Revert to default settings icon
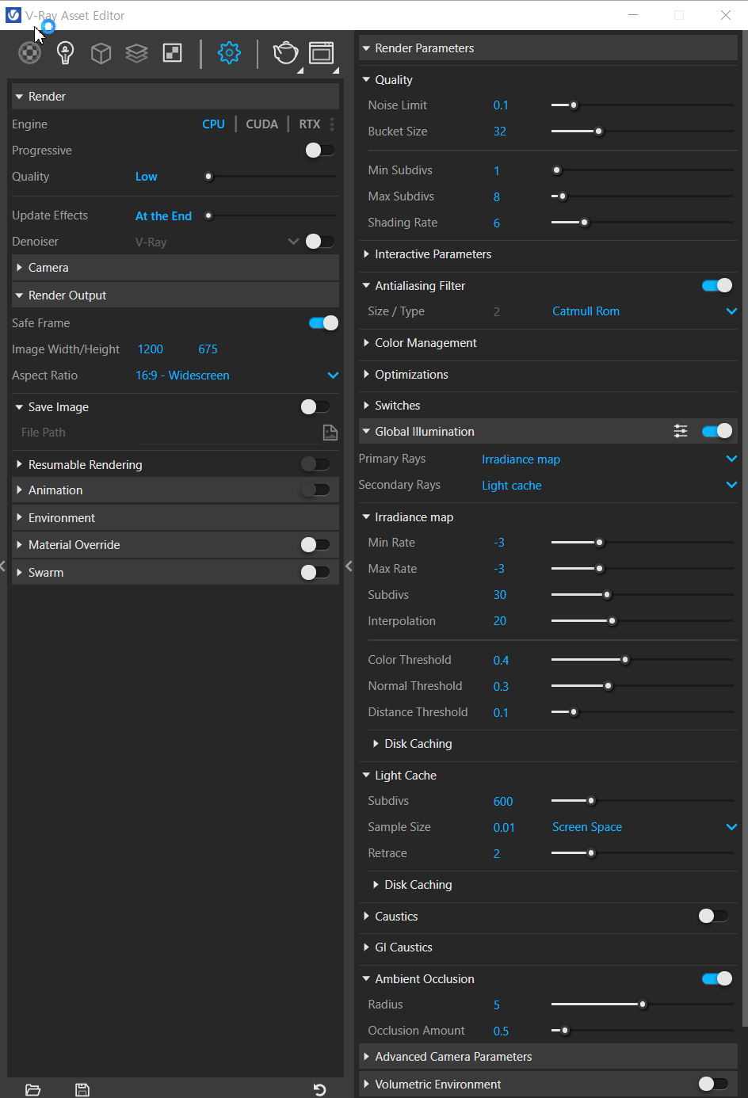Image resolution: width=748 pixels, height=1098 pixels. pos(319,1090)
